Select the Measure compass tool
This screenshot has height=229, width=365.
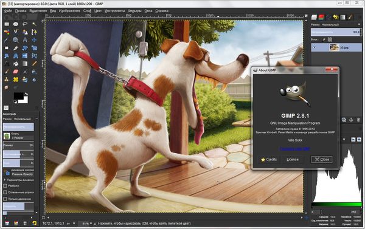[x=25, y=40]
